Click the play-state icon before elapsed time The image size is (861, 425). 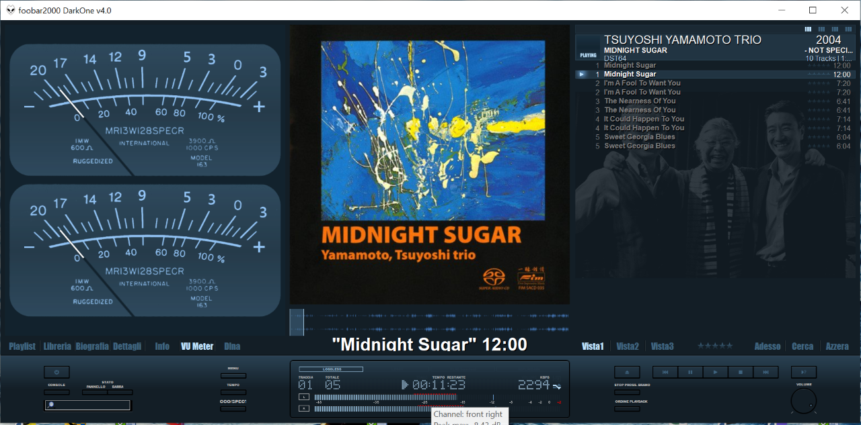pyautogui.click(x=405, y=385)
